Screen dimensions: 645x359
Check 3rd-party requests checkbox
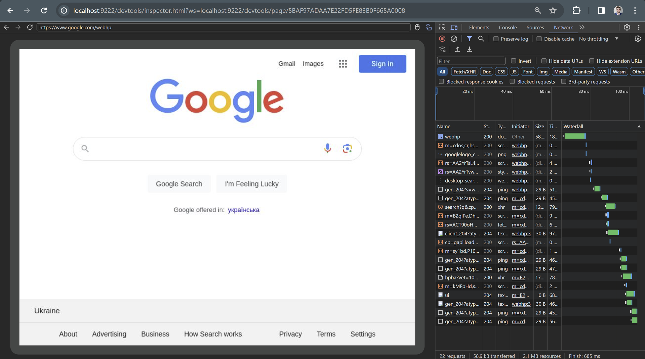click(x=564, y=82)
